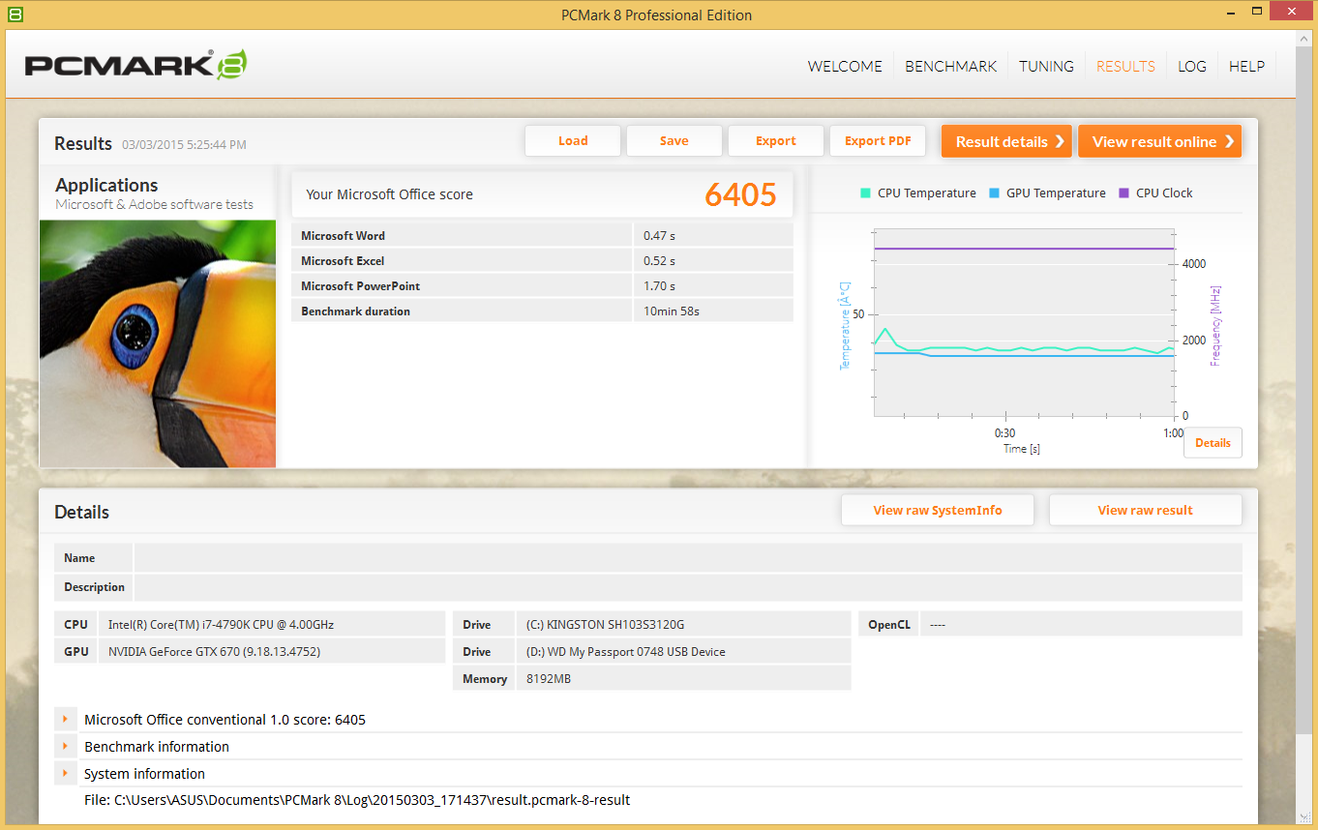
Task: Click the CPU Temperature legend label
Action: pos(927,193)
